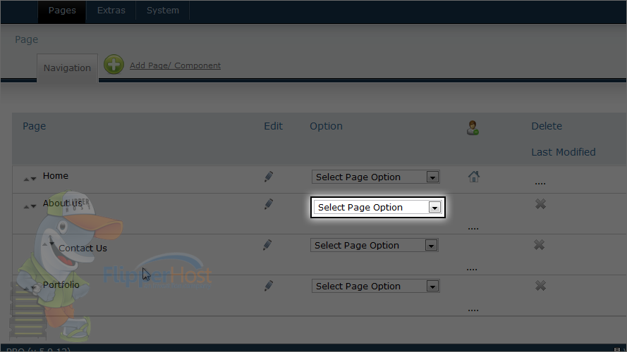Click the dots in the About Us row

pos(473,229)
